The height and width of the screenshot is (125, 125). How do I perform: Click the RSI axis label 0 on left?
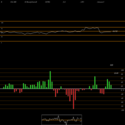click(1, 43)
